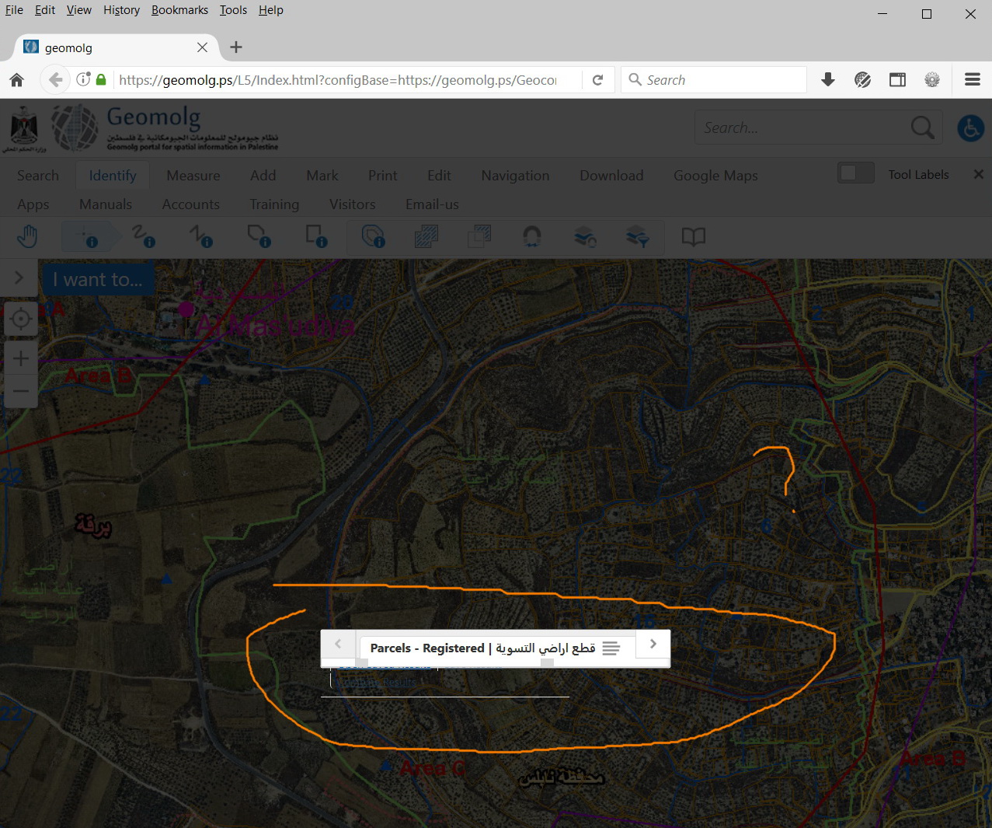
Task: Click the map search magnifier icon
Action: point(922,128)
